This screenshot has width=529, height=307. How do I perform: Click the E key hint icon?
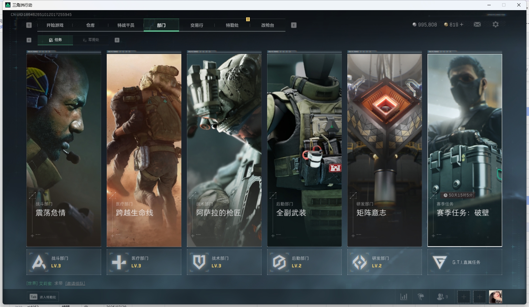point(294,25)
